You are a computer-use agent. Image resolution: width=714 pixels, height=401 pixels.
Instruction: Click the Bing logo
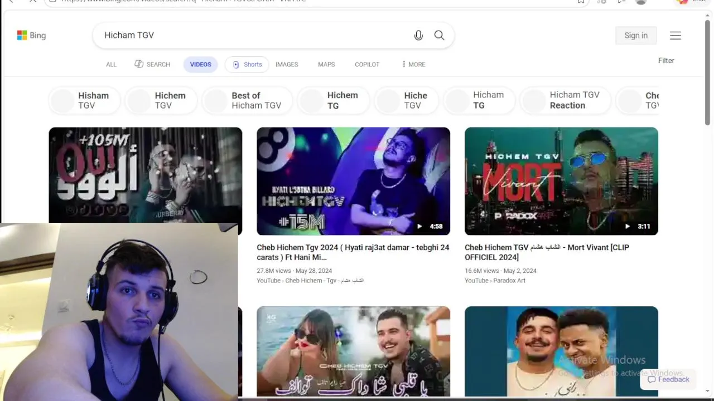tap(31, 35)
